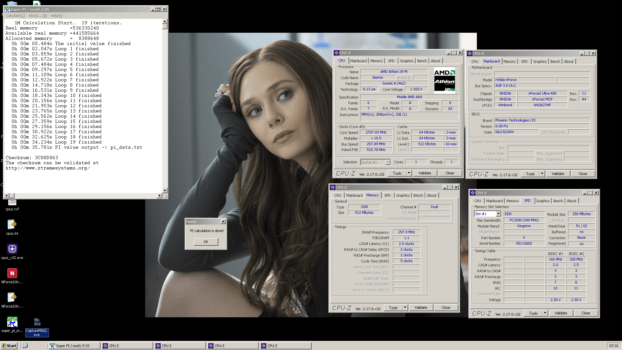The width and height of the screenshot is (622, 350).
Task: Open super_pi_mod desktop shortcut
Action: point(12,322)
